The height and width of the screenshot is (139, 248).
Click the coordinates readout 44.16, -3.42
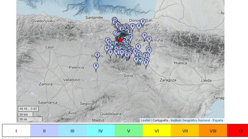(x=27, y=108)
